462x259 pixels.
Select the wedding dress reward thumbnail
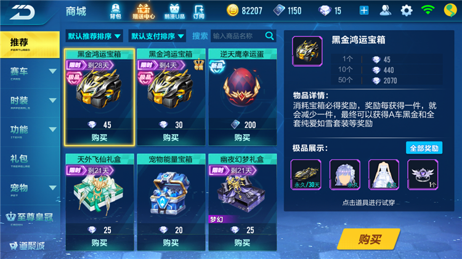click(384, 175)
